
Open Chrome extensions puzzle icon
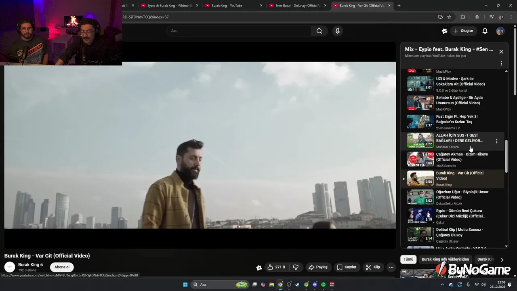pyautogui.click(x=463, y=17)
